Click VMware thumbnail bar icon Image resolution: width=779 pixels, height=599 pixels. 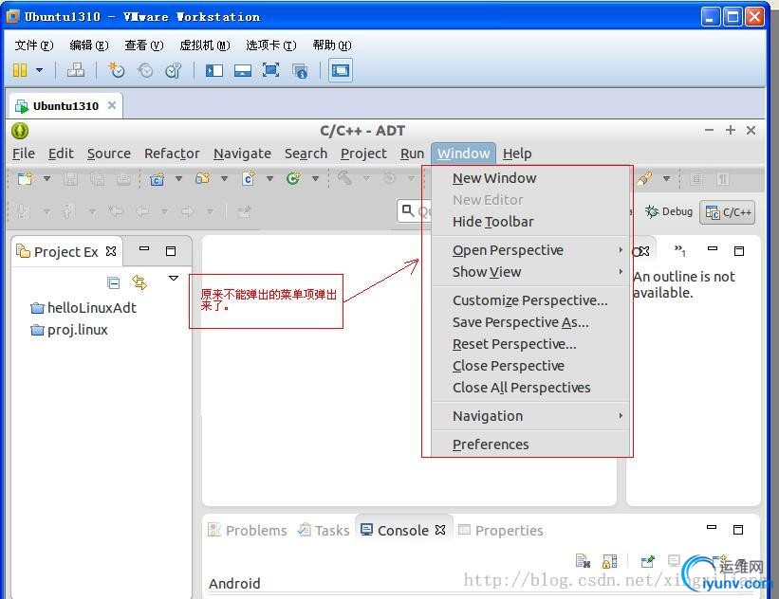pyautogui.click(x=243, y=70)
